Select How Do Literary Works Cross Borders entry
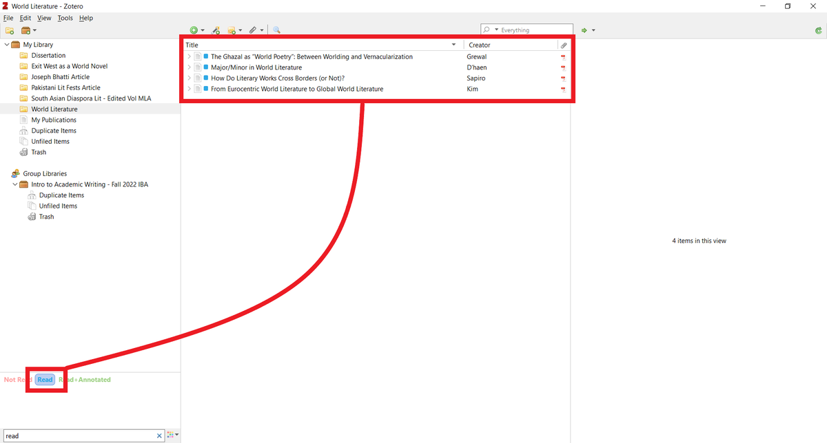This screenshot has width=827, height=443. 278,78
